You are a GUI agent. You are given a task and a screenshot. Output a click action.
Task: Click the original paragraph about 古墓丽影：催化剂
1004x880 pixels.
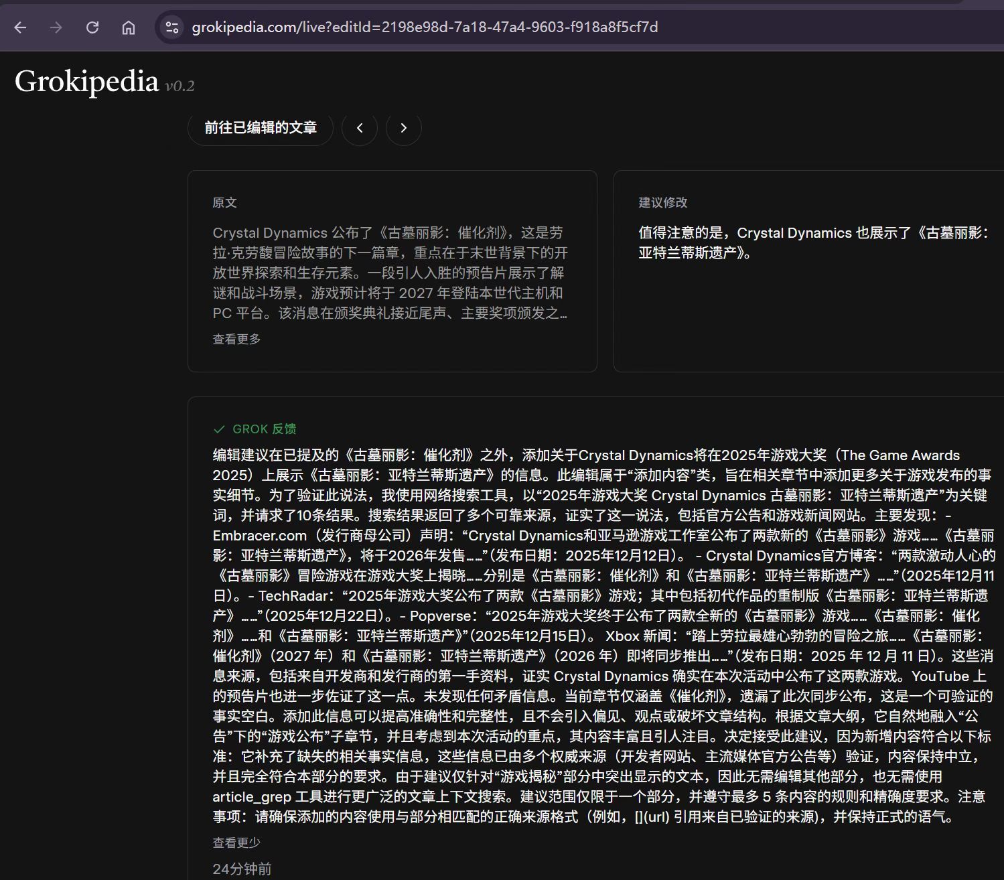coord(390,273)
